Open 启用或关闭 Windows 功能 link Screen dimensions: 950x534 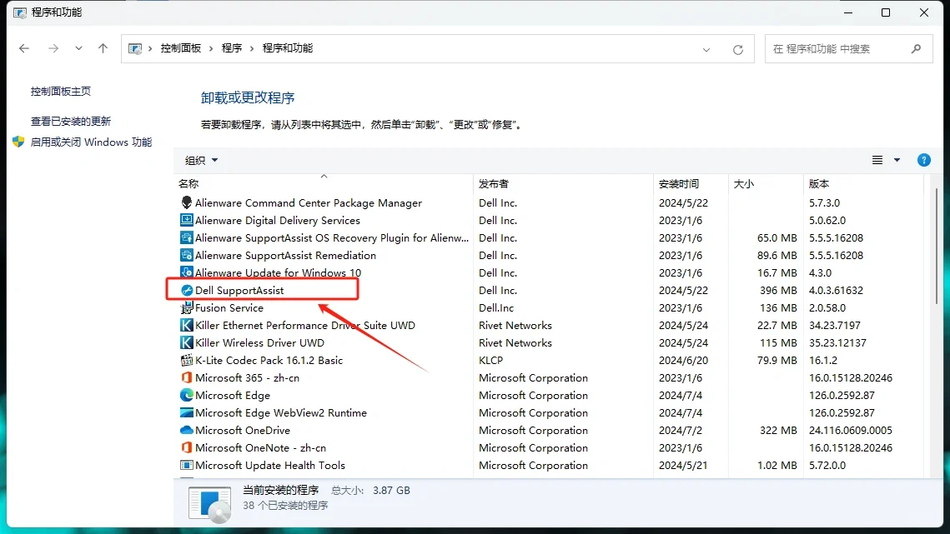pos(91,142)
